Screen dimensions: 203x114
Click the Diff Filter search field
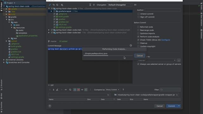click(170, 90)
